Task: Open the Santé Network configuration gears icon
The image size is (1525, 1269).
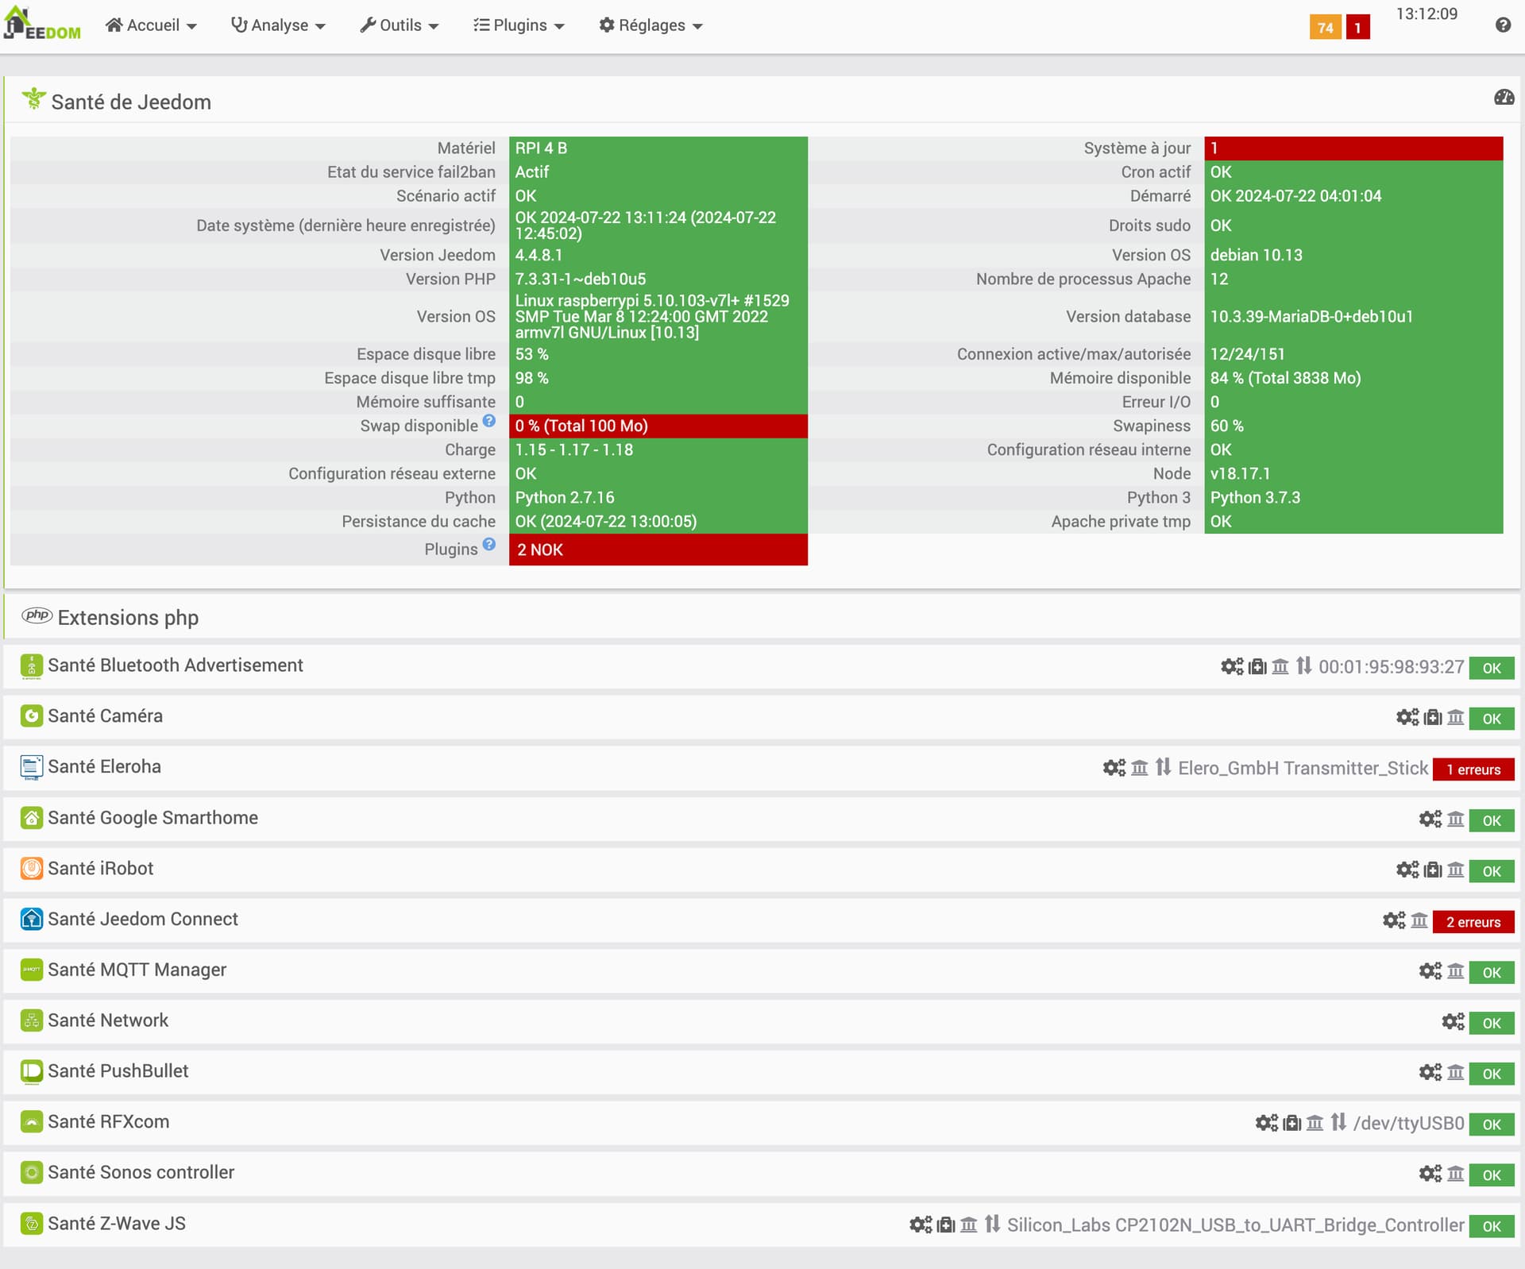Action: click(x=1453, y=1021)
